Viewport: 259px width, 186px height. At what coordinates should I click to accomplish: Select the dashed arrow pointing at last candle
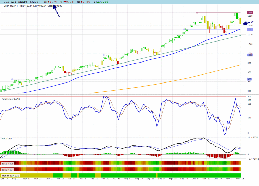click(248, 23)
